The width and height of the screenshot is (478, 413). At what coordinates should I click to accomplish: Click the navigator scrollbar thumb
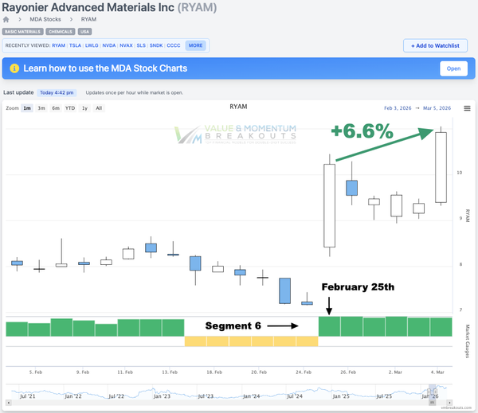coord(433,403)
